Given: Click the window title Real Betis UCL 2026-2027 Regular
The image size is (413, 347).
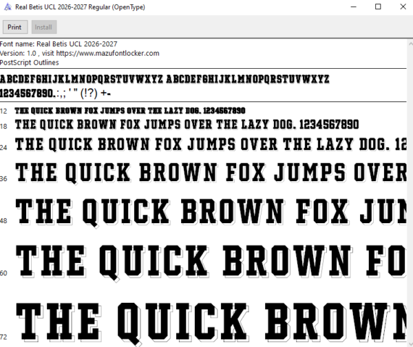Looking at the screenshot, I should pos(80,7).
